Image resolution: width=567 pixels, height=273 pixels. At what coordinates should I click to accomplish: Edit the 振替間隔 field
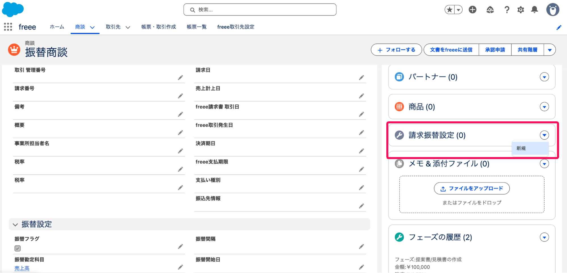pos(361,247)
